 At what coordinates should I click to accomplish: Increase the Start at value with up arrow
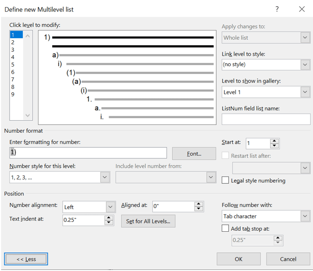click(x=274, y=141)
